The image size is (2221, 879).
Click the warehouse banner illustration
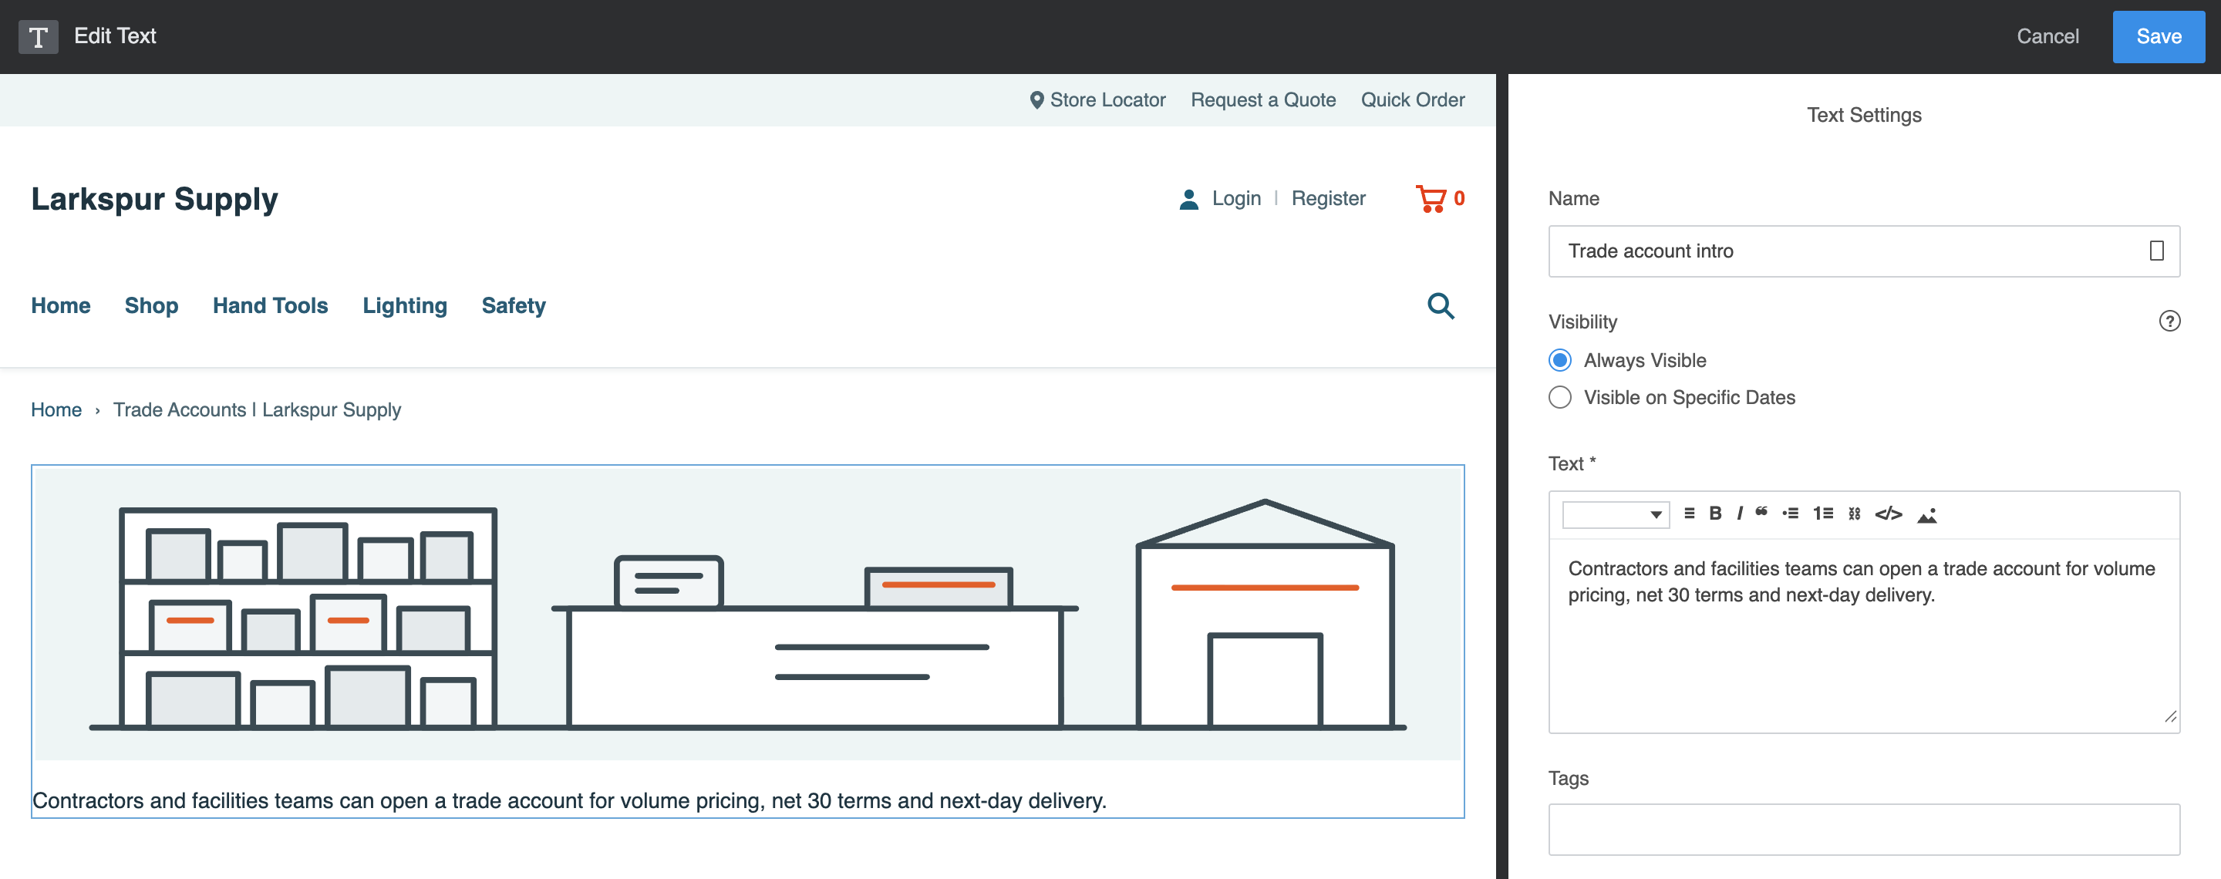747,614
